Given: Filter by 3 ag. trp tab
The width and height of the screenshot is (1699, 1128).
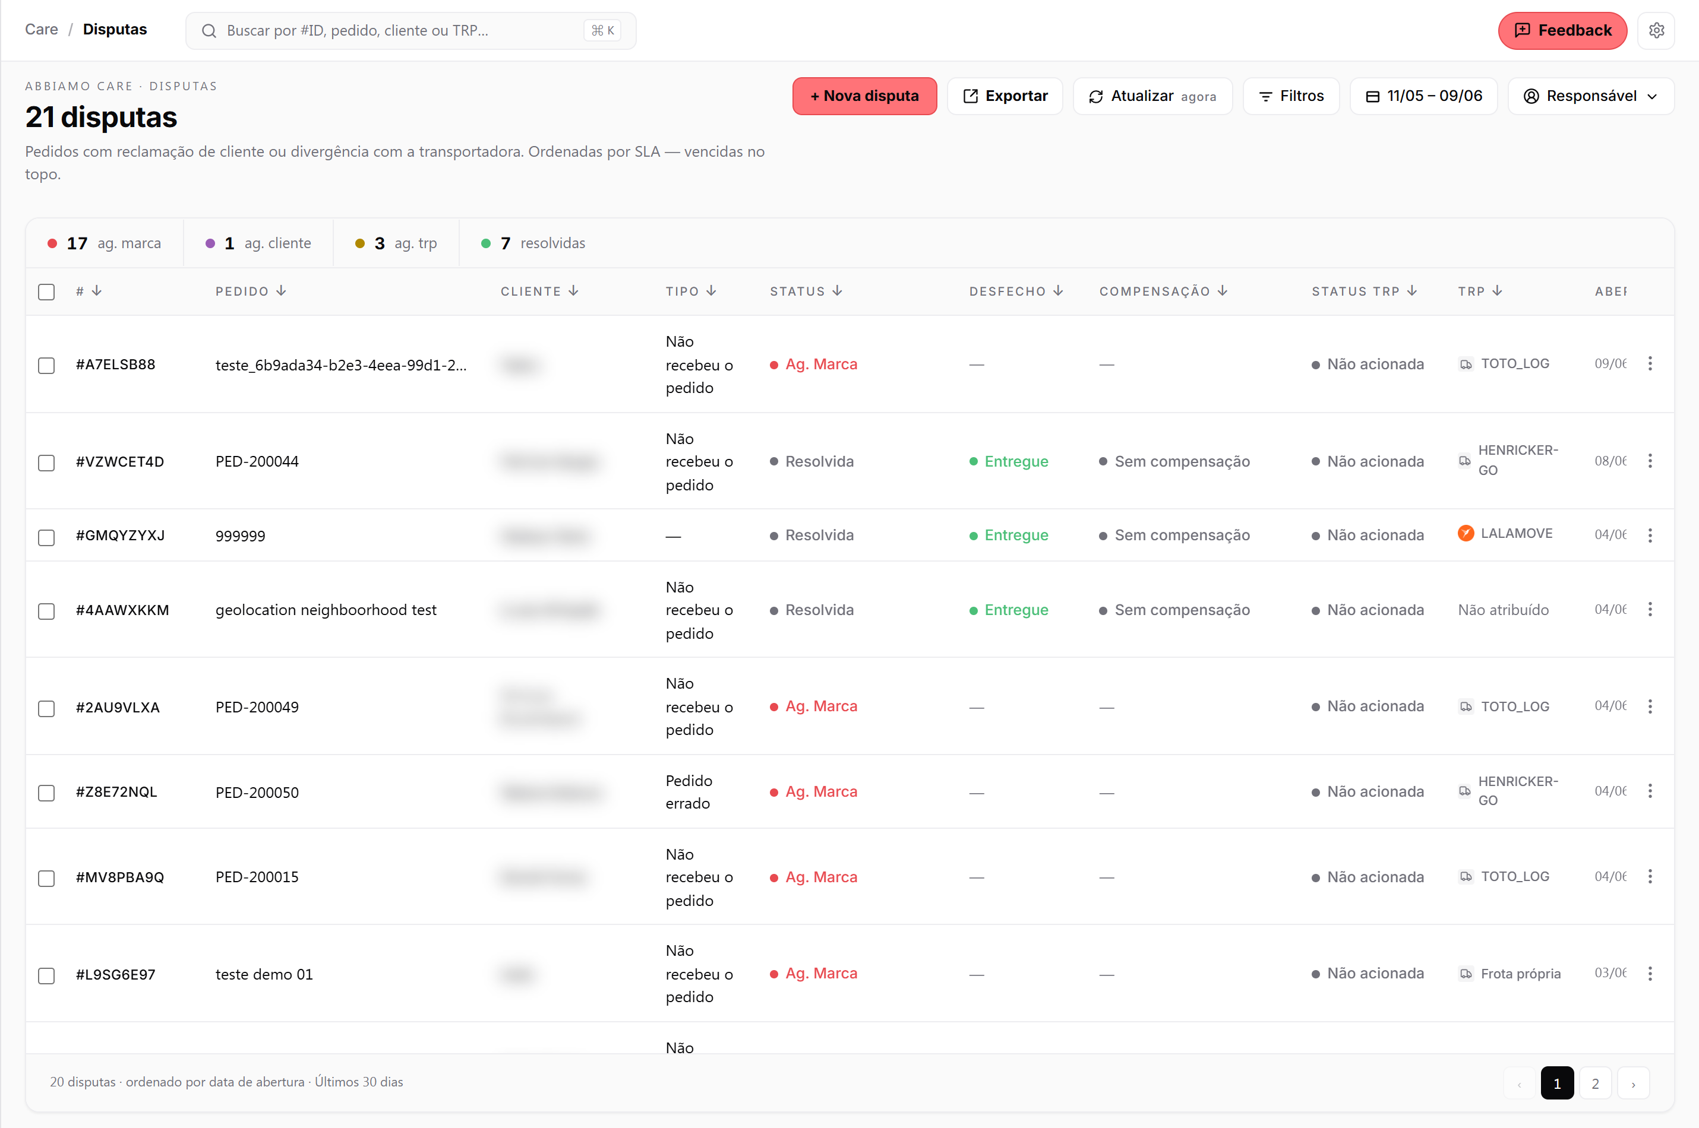Looking at the screenshot, I should coord(396,243).
